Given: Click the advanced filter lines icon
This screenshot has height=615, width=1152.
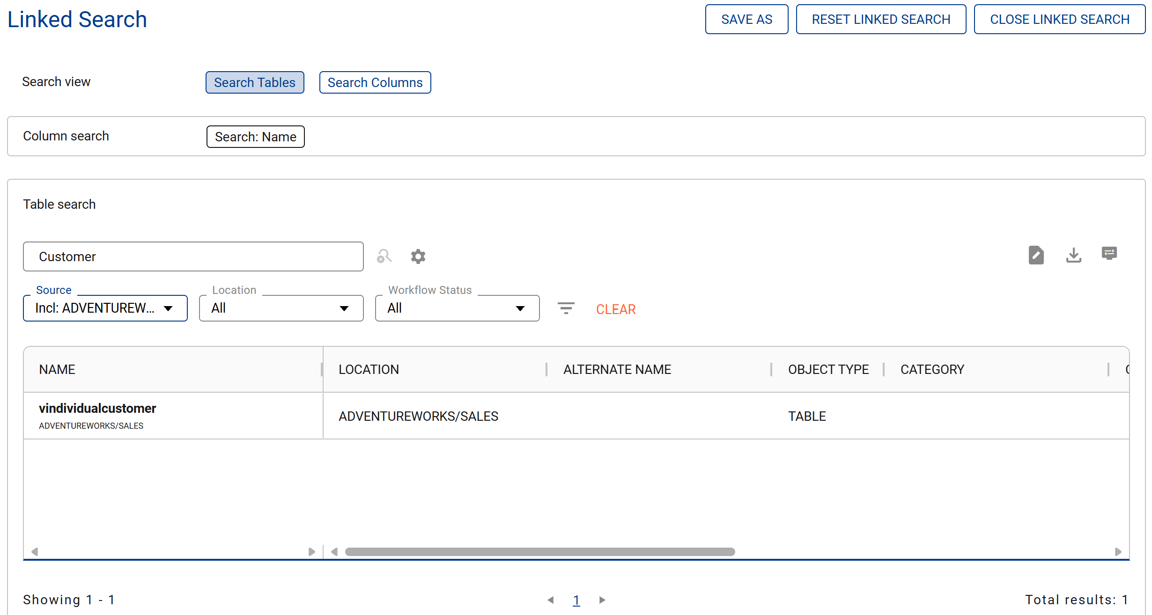Looking at the screenshot, I should (566, 308).
